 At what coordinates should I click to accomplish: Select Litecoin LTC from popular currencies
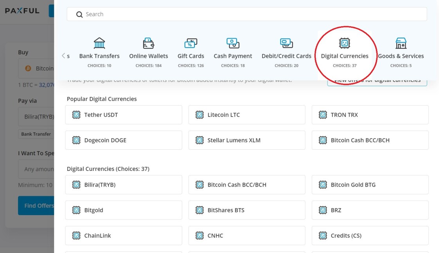[246, 115]
